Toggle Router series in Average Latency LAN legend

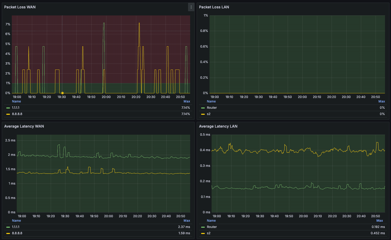212,227
